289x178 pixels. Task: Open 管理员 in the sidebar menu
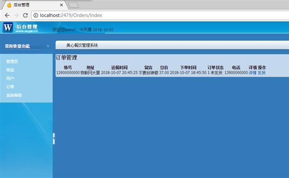(x=12, y=62)
